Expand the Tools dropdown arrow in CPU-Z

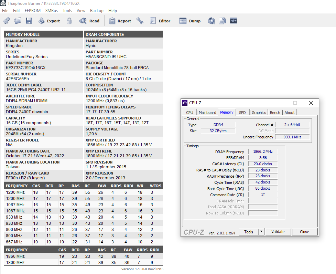tap(261, 232)
